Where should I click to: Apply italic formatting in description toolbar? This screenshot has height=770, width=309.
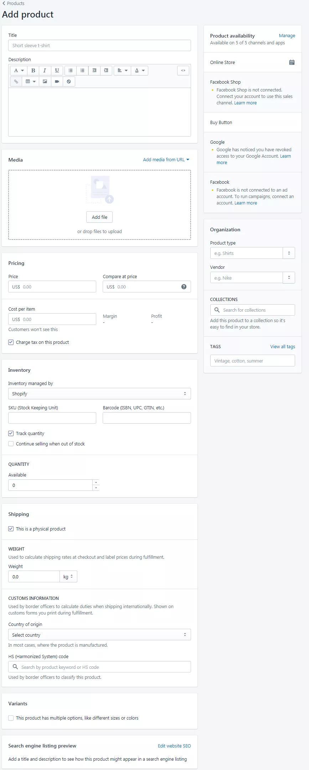click(x=45, y=70)
